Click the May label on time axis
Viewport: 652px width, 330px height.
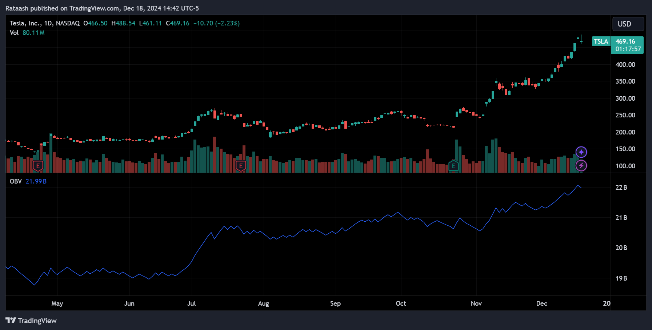click(57, 303)
